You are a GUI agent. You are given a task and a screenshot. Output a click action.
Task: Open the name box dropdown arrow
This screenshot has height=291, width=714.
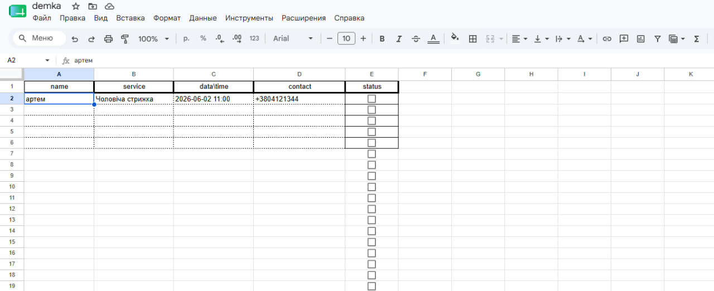coord(47,60)
